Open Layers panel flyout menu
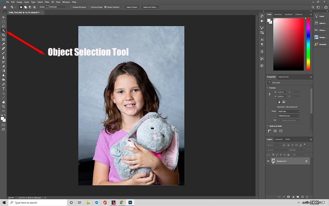 click(x=311, y=139)
